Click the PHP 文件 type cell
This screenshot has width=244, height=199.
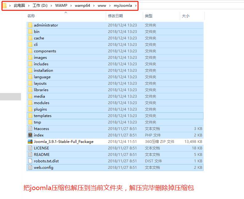tap(153, 135)
